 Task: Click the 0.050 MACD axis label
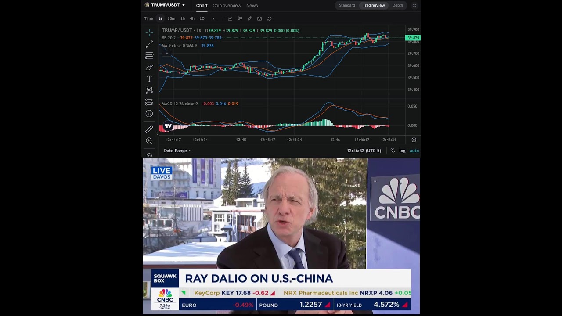412,106
